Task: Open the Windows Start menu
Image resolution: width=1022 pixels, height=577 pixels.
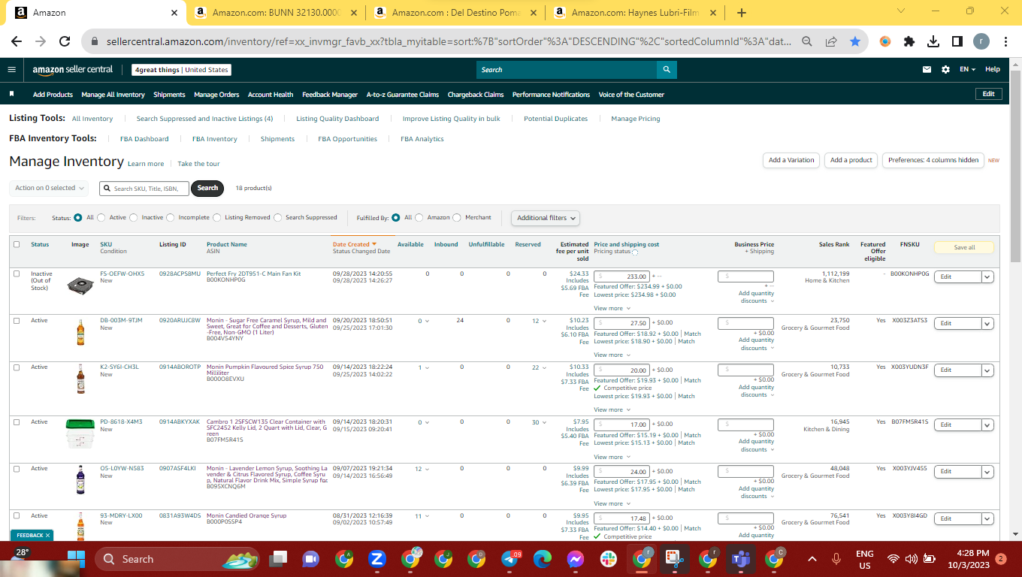Action: tap(76, 559)
